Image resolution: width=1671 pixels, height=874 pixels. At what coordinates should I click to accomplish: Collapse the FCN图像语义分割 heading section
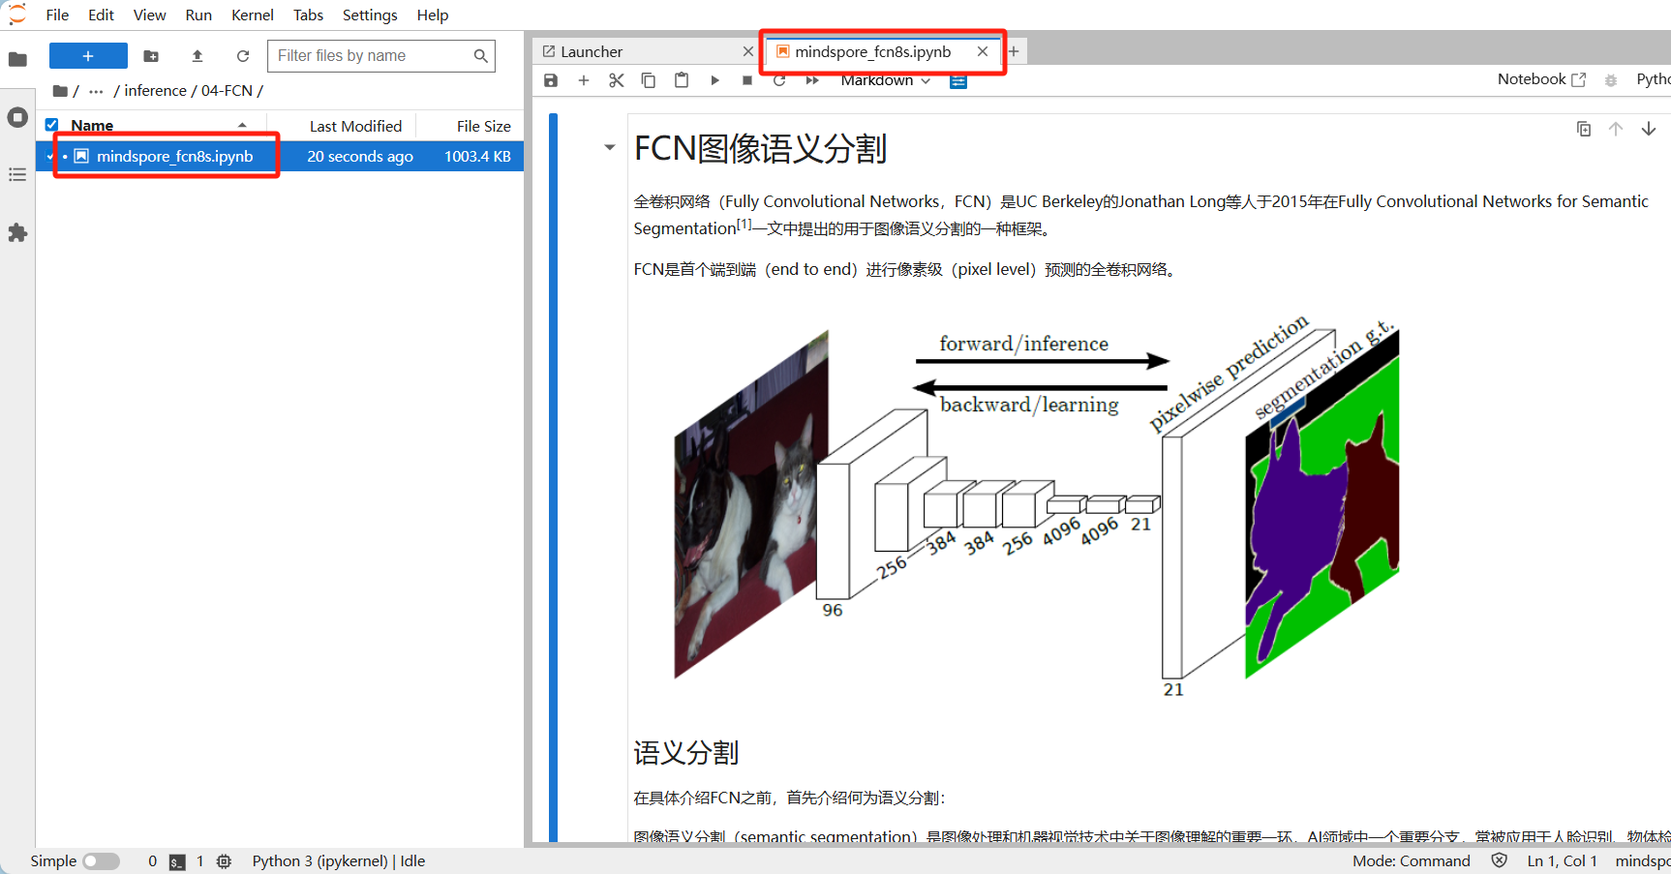[x=609, y=148]
